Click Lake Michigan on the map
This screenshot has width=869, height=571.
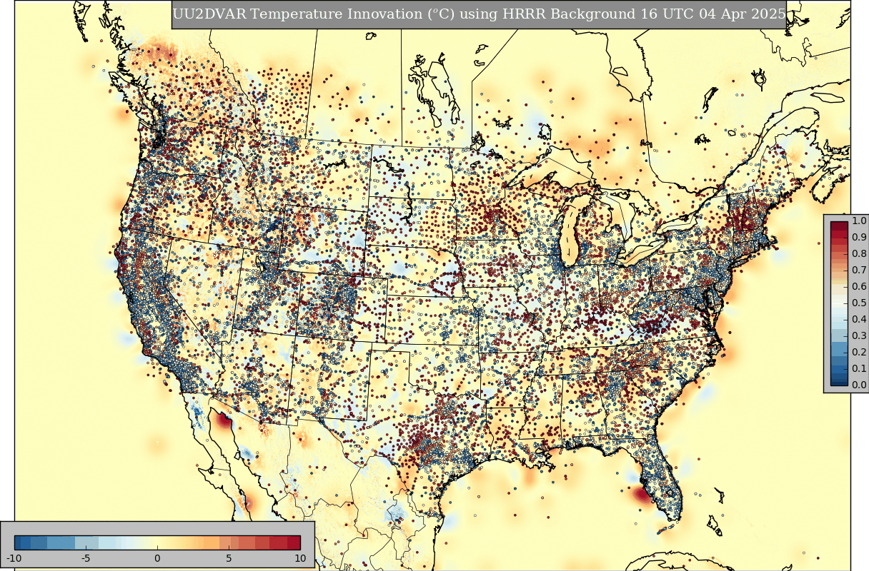coord(569,232)
